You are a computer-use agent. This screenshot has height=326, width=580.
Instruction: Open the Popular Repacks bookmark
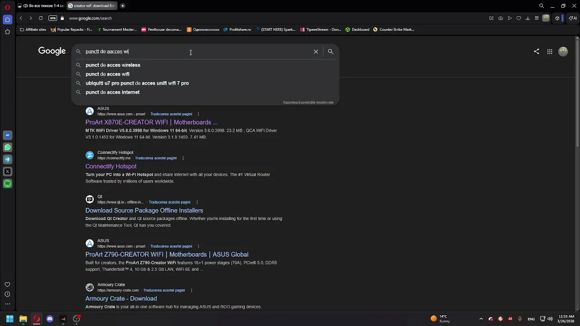[72, 29]
